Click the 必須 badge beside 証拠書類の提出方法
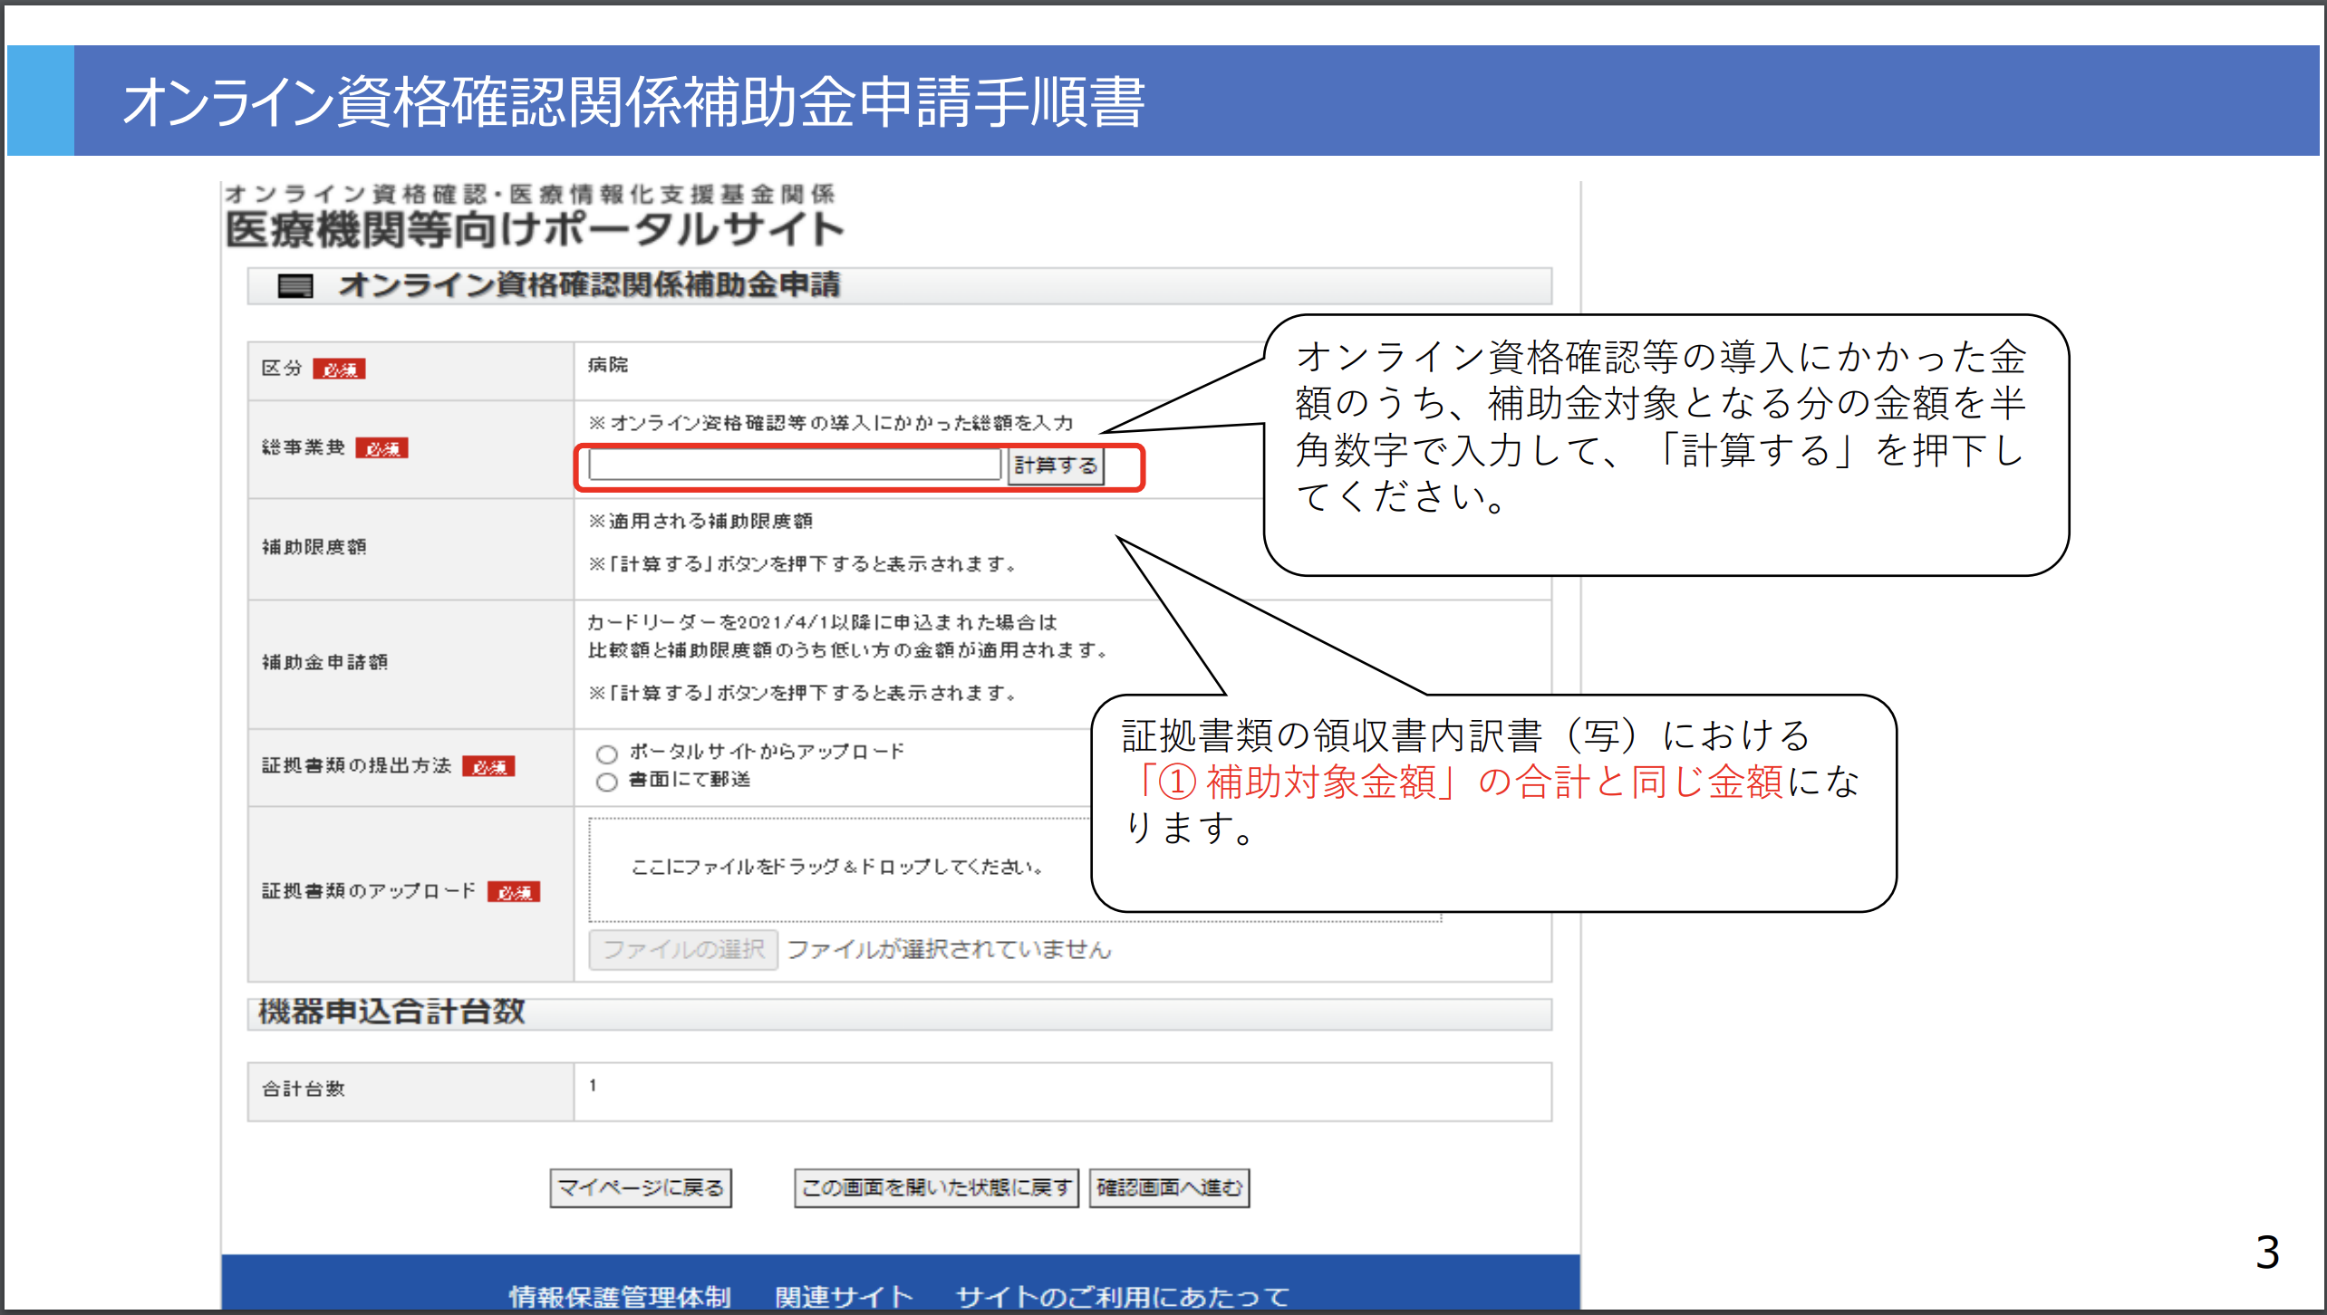The width and height of the screenshot is (2327, 1315). (x=488, y=766)
